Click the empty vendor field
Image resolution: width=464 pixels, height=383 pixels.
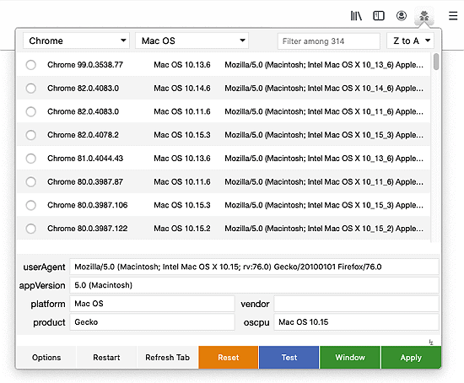pyautogui.click(x=356, y=304)
